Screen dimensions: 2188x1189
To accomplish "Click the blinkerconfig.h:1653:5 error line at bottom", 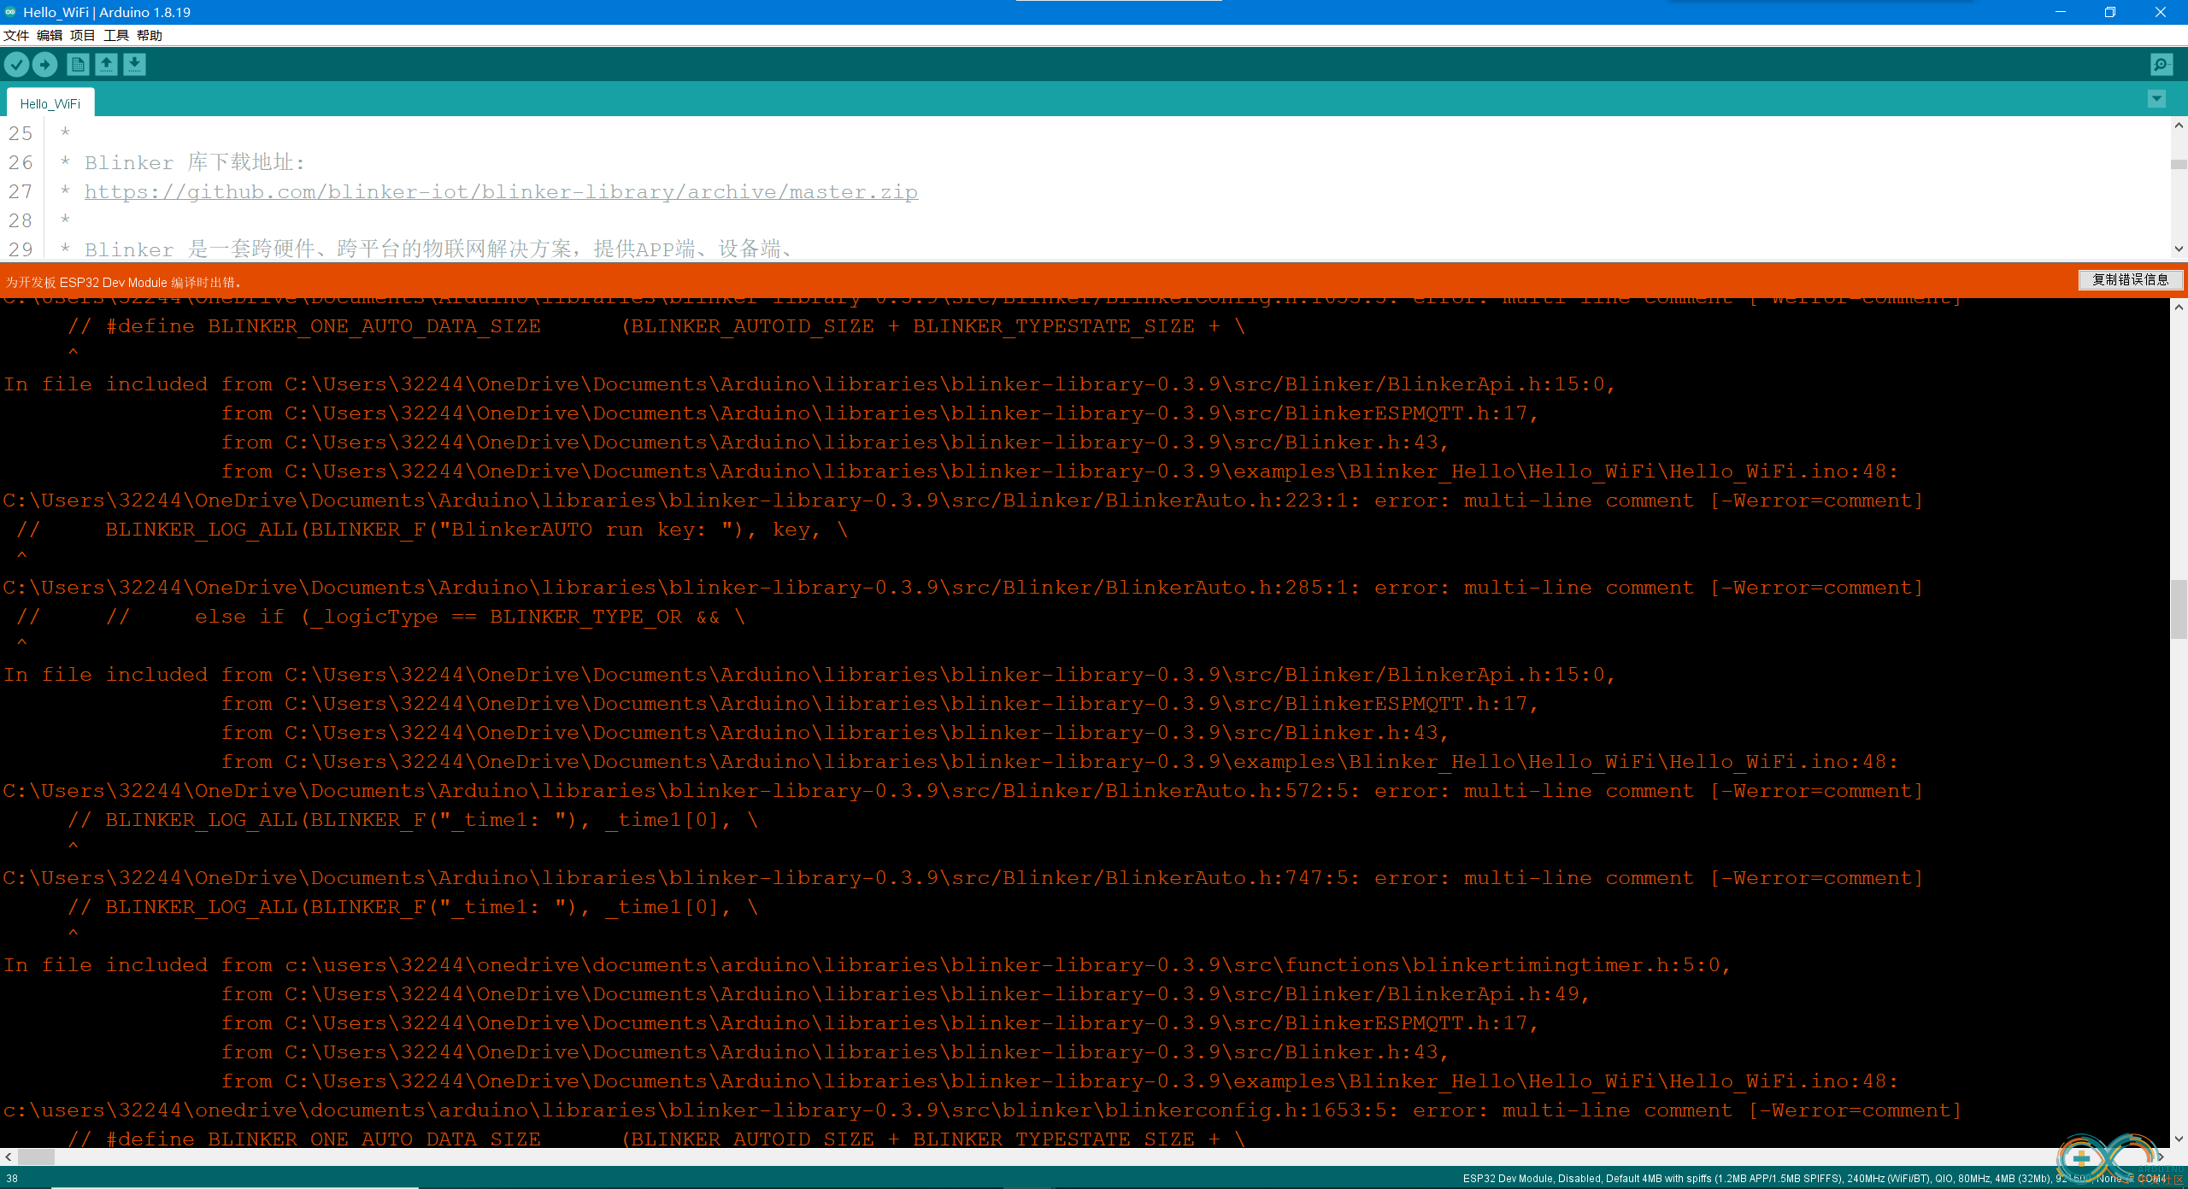I will tap(982, 1110).
